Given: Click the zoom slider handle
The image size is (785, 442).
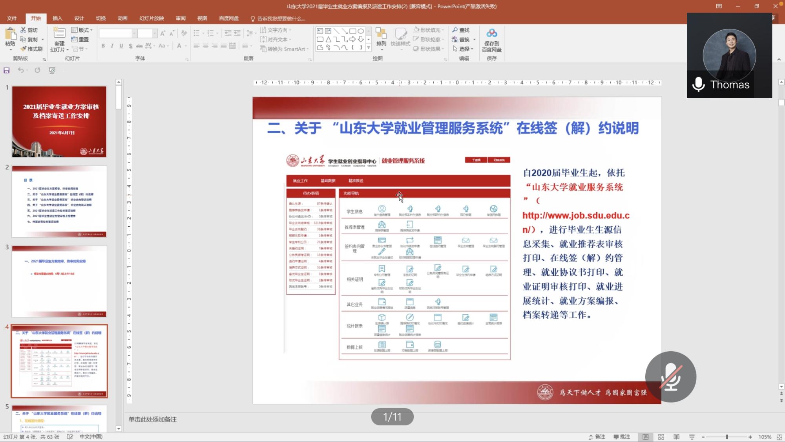Looking at the screenshot, I should coord(727,437).
